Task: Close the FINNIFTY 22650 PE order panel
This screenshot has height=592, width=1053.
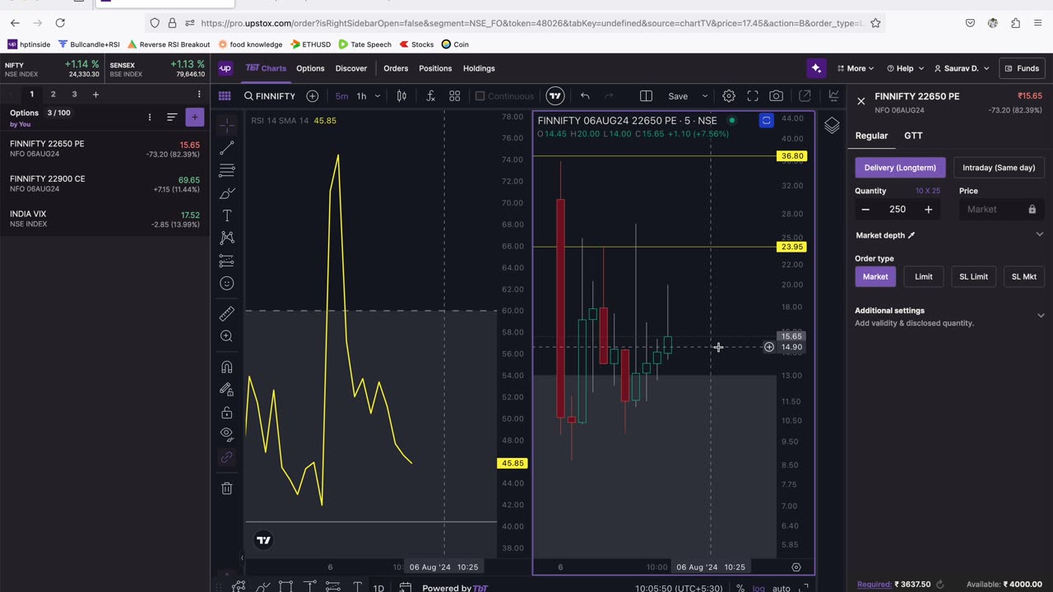Action: (x=860, y=101)
